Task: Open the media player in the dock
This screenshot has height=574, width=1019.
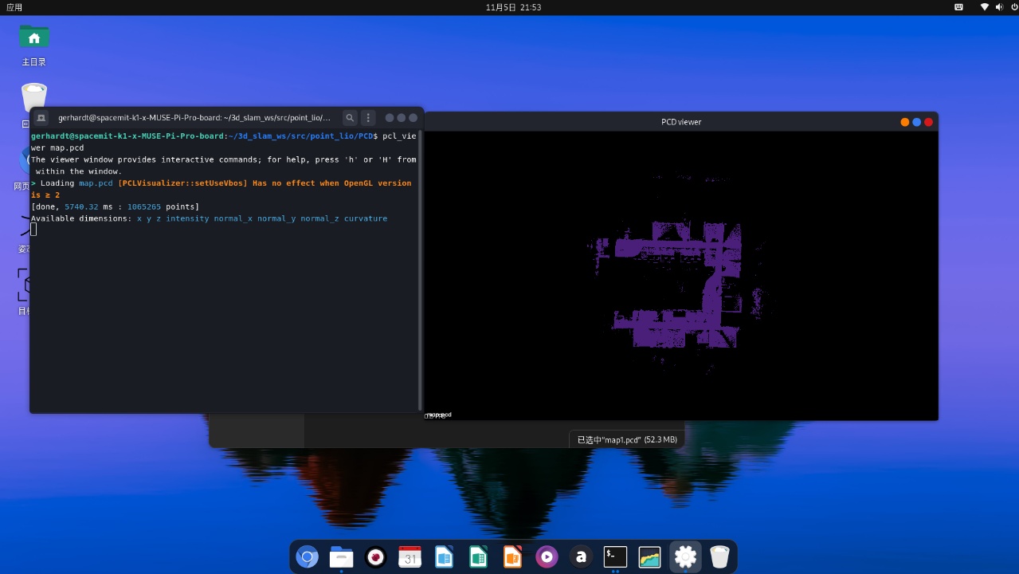Action: coord(547,556)
